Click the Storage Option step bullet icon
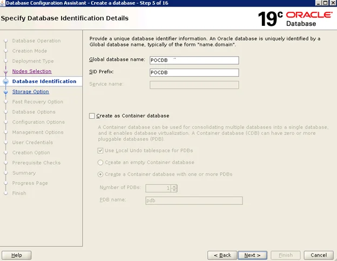Viewport: 337px width, 261px height. (x=6, y=92)
